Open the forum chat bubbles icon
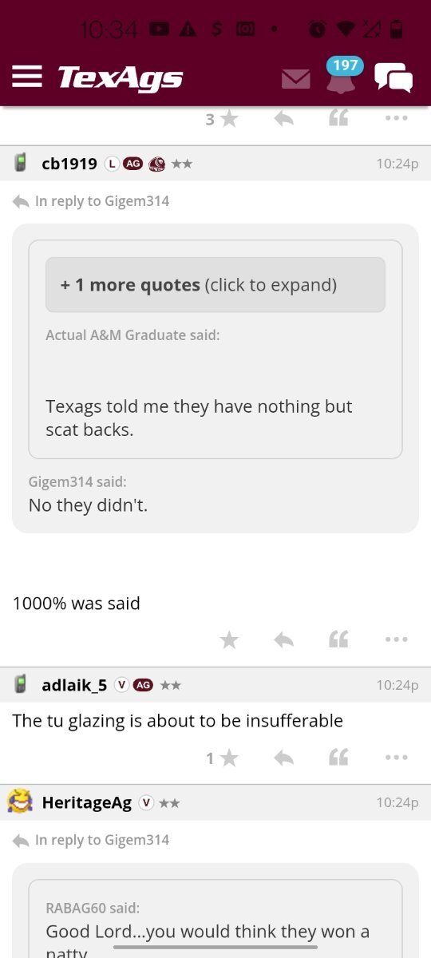 pyautogui.click(x=393, y=77)
